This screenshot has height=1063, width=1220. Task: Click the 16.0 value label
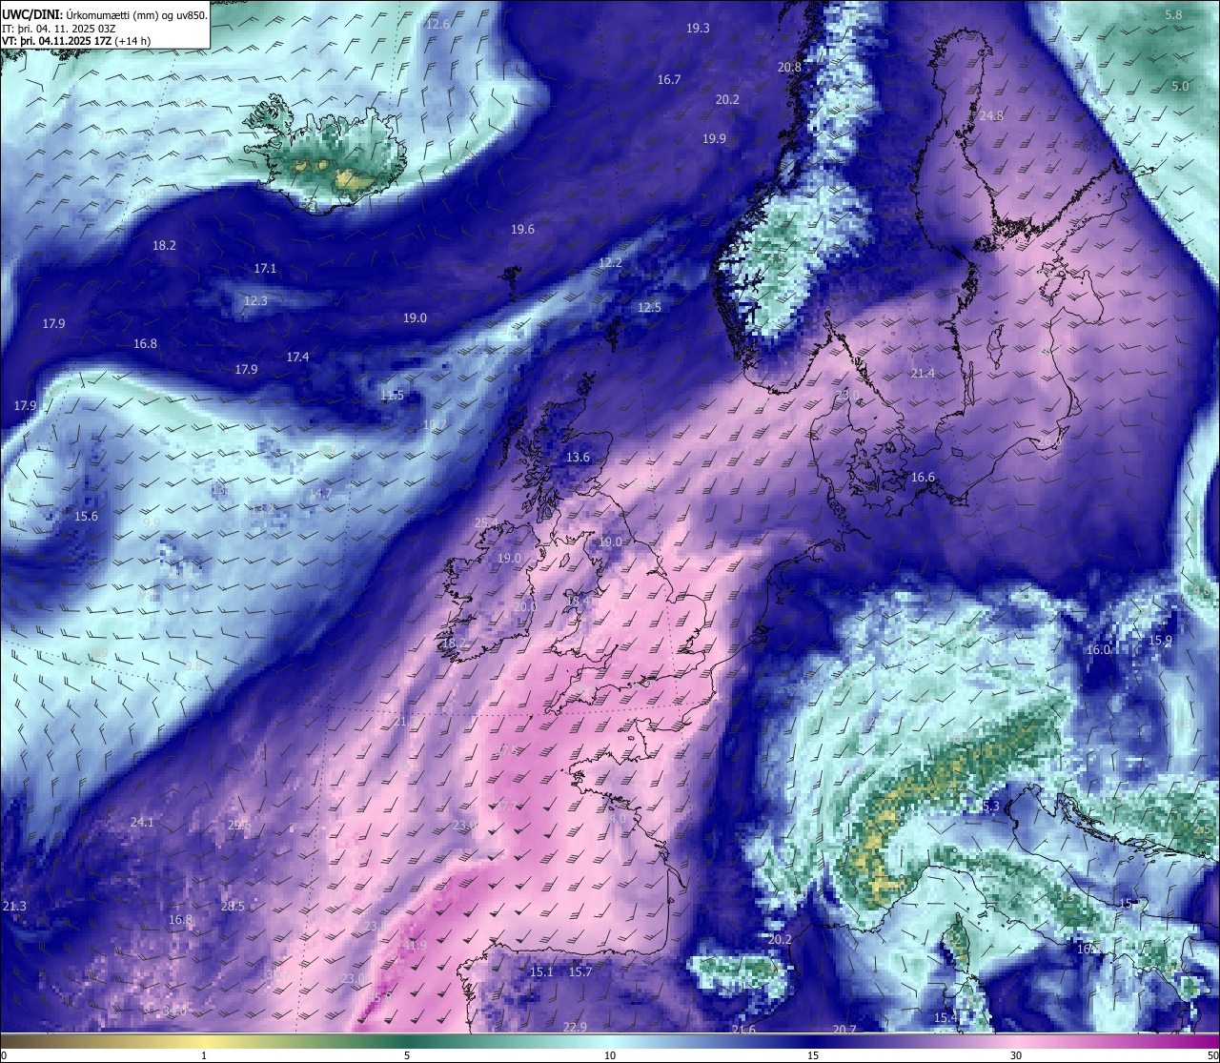(x=1098, y=650)
